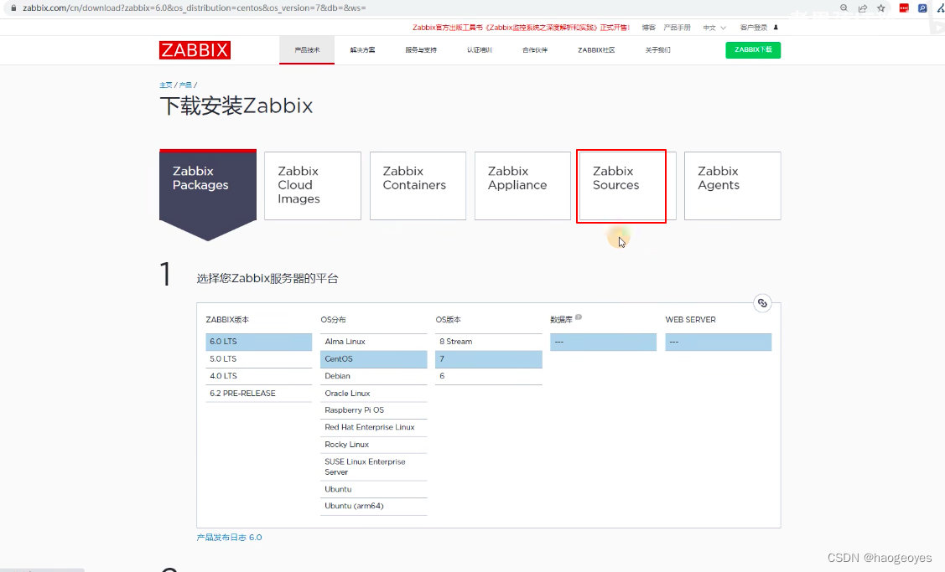Click the site lock icon in address bar
This screenshot has width=945, height=572.
coord(14,8)
